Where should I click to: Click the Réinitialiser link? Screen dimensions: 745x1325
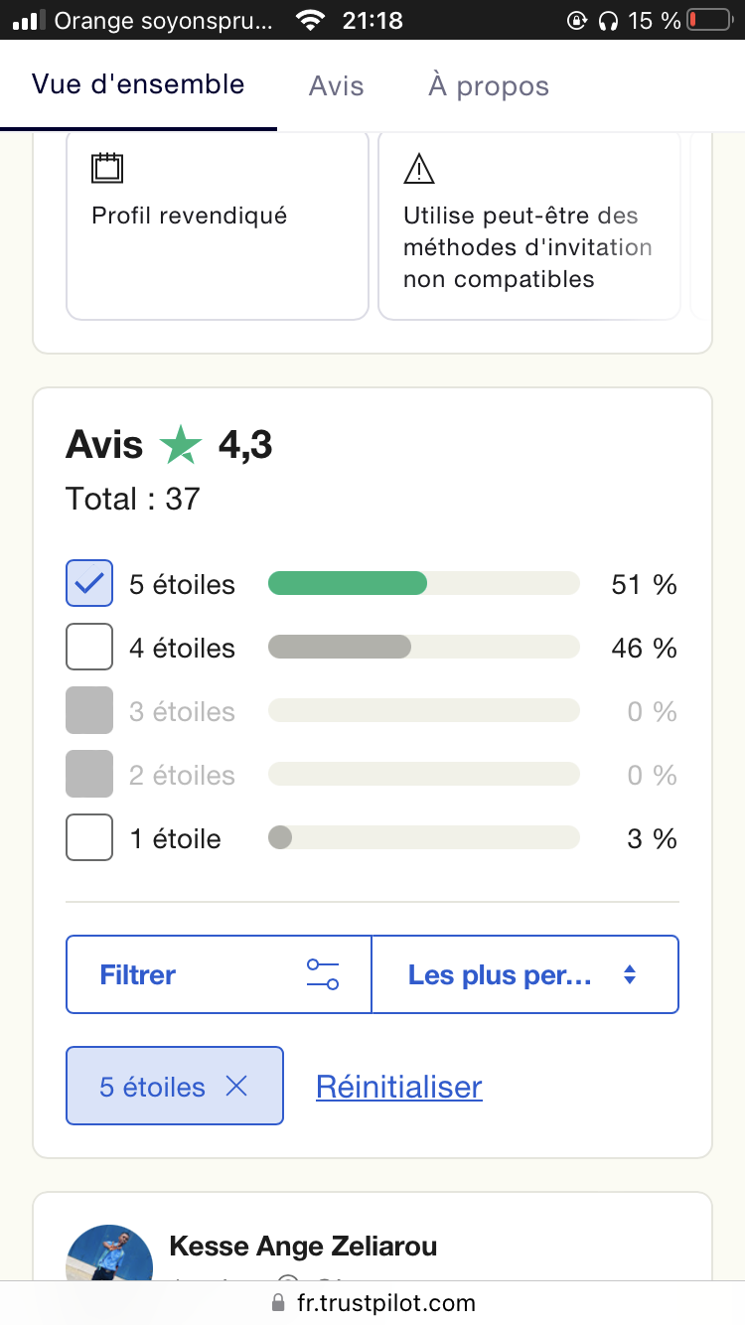click(x=398, y=1087)
